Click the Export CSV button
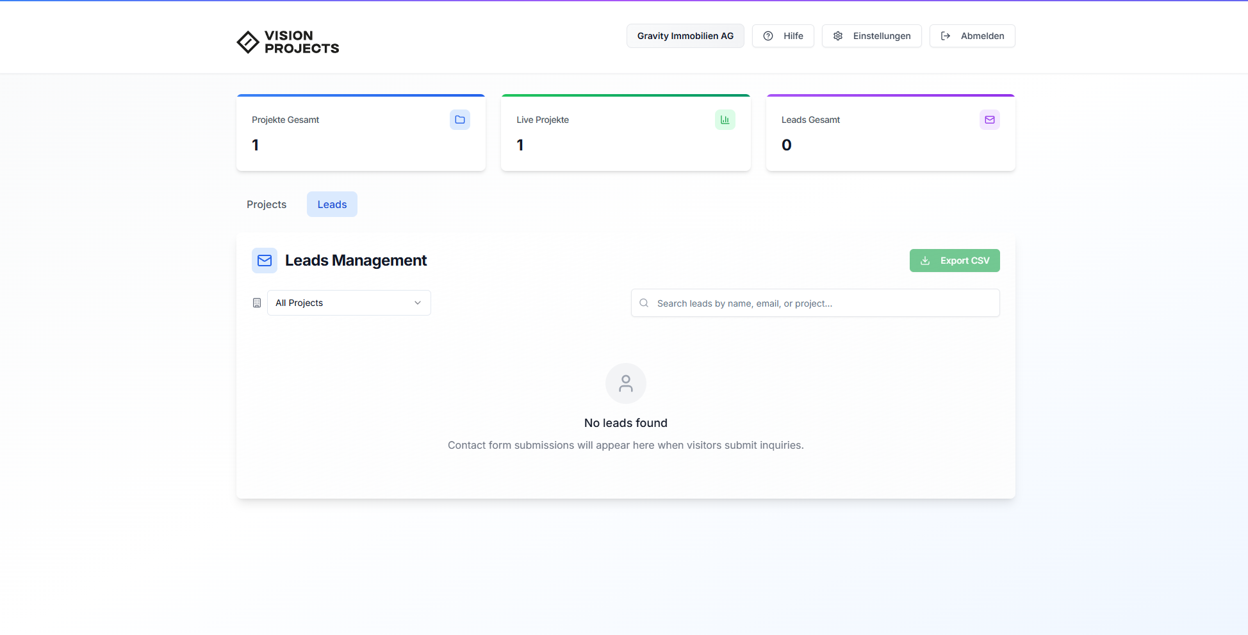 click(x=955, y=261)
